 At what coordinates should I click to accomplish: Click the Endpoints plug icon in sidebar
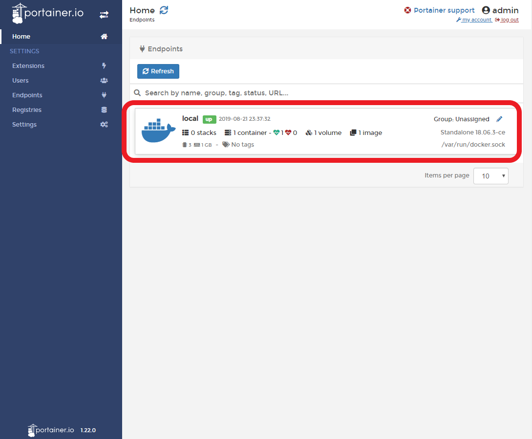104,95
